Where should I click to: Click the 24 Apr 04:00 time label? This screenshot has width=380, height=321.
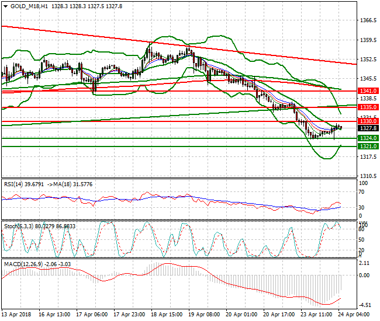click(x=354, y=315)
